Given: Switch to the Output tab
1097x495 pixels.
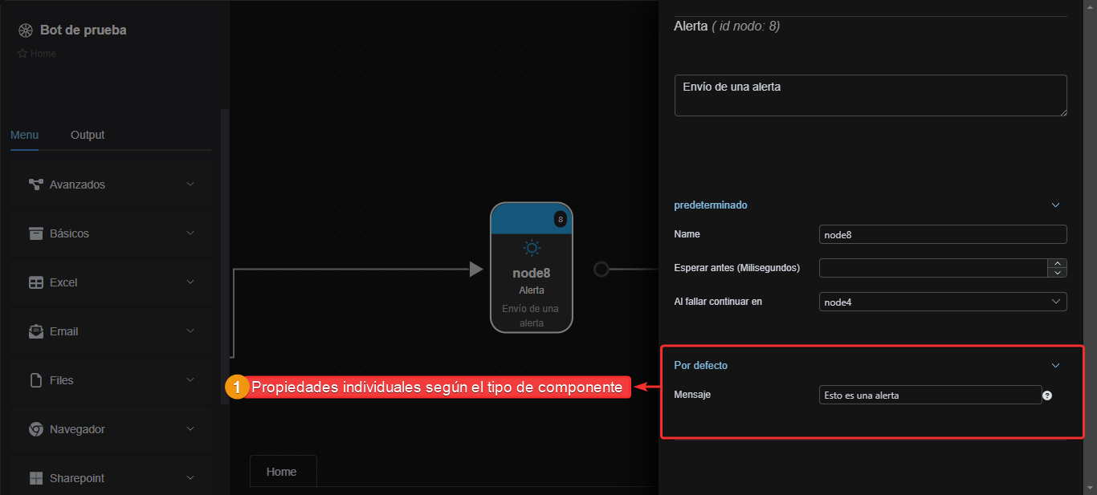Looking at the screenshot, I should click(88, 135).
